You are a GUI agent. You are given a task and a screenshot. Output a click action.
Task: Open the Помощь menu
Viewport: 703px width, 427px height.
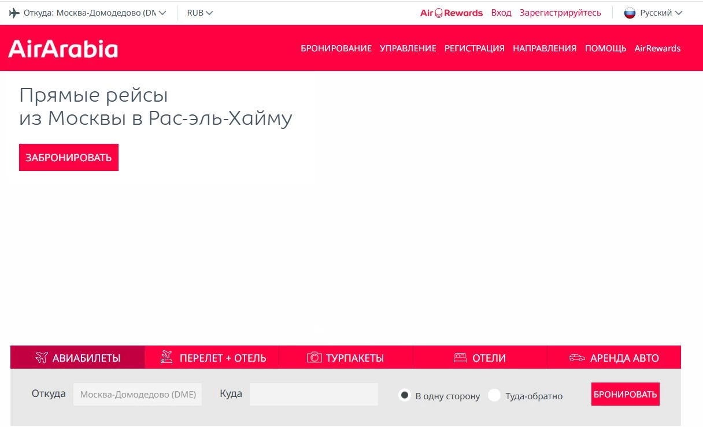coord(605,49)
